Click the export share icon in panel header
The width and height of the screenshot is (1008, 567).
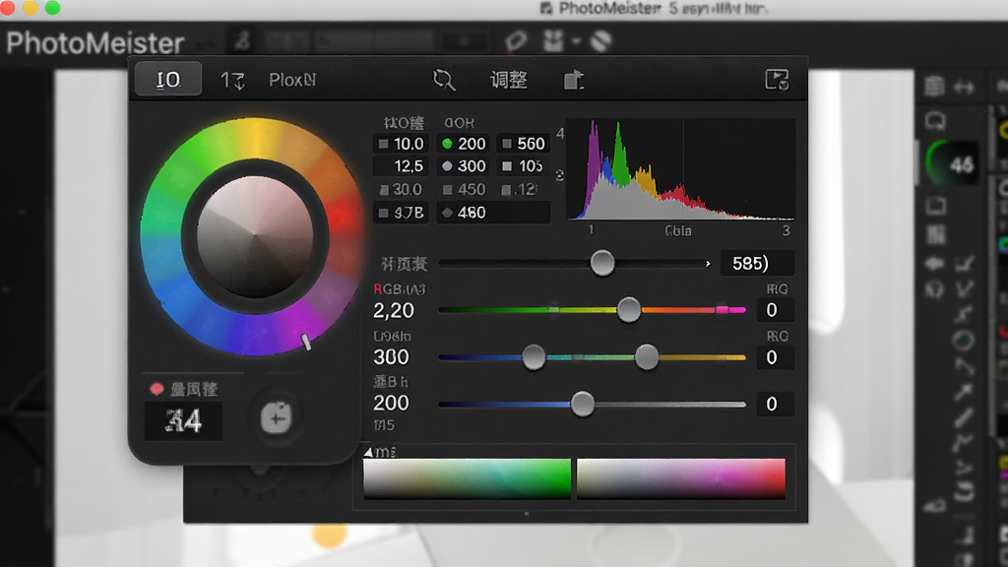pyautogui.click(x=574, y=80)
